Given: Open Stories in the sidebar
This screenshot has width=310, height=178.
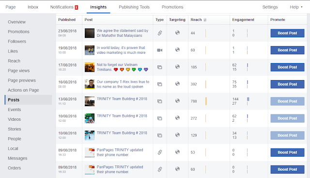Looking at the screenshot, I should (15, 129).
